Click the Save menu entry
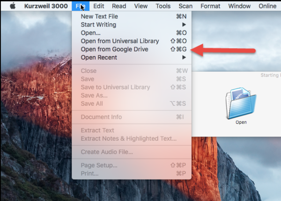281x201 pixels. pos(132,79)
